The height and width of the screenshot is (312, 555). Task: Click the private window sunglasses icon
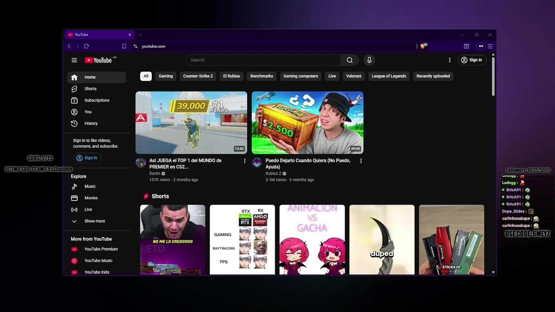(x=481, y=46)
